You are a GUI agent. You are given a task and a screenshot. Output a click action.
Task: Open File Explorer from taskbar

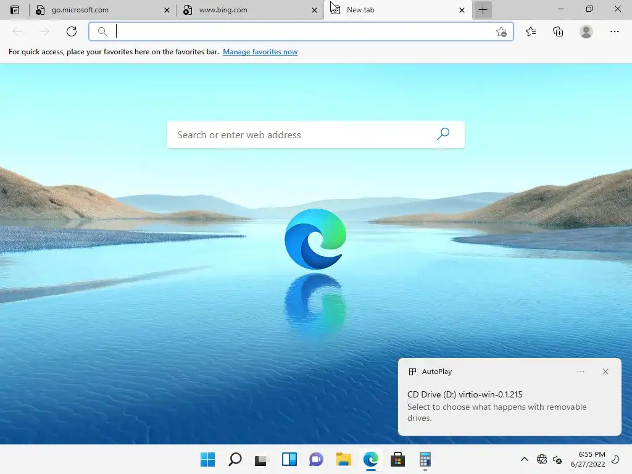click(x=343, y=459)
